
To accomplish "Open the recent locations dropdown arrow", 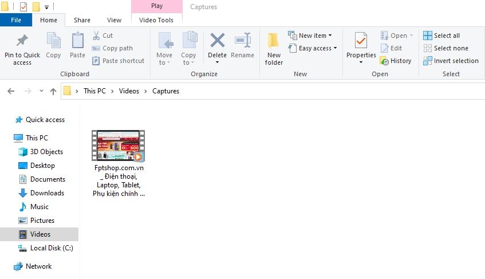I will (x=41, y=91).
